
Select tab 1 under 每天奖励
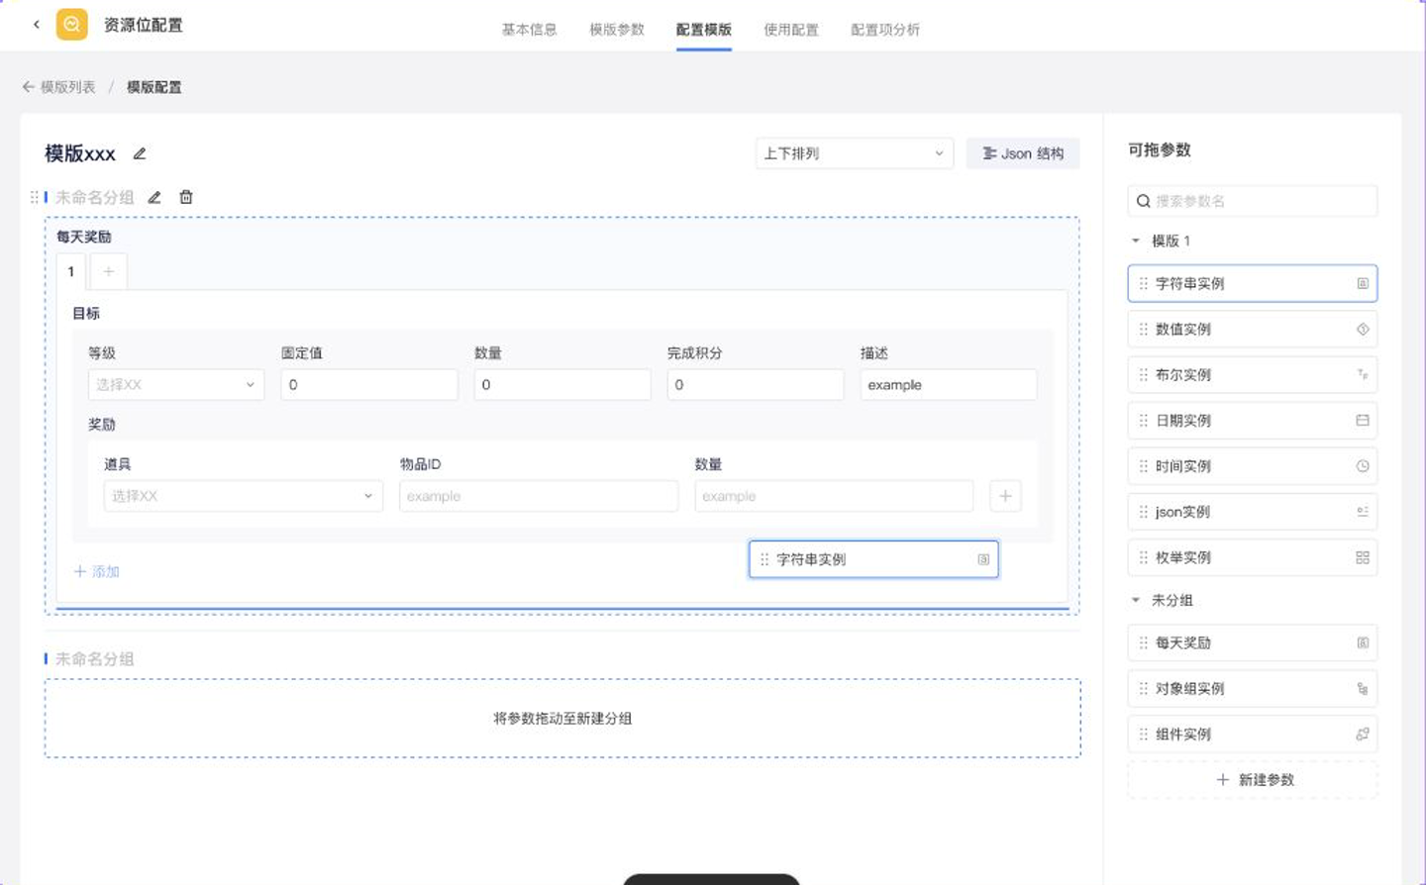point(71,271)
